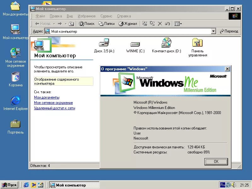This screenshot has width=252, height=189.
Task: Follow the Удаленный доступ к сети link
Action: (x=54, y=108)
